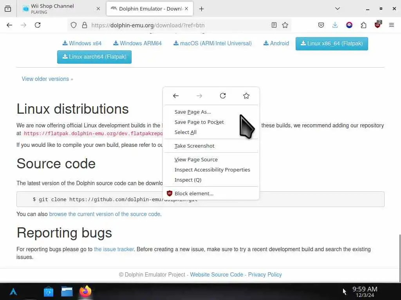Choose Save Page to Pocket
Viewport: 401px width, 300px height.
coord(211,122)
